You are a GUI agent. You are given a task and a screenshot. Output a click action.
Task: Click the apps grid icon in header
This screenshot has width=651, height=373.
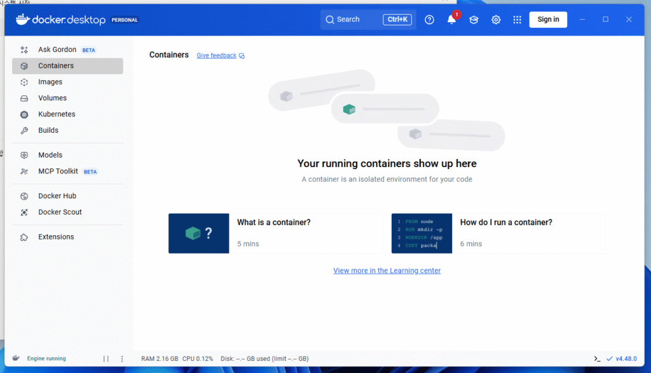[x=517, y=20]
